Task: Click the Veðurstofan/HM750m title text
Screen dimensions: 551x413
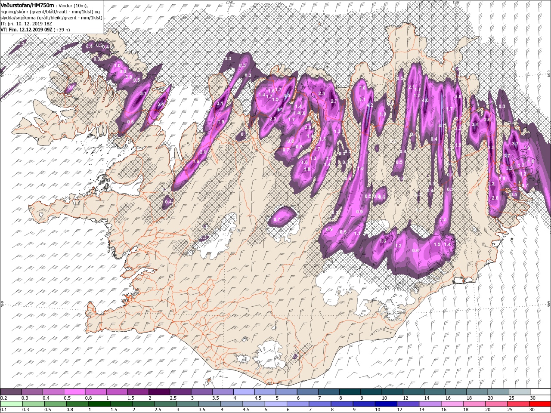Action: (27, 5)
